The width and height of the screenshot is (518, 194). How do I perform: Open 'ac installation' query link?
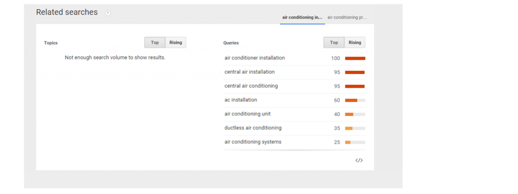point(240,100)
